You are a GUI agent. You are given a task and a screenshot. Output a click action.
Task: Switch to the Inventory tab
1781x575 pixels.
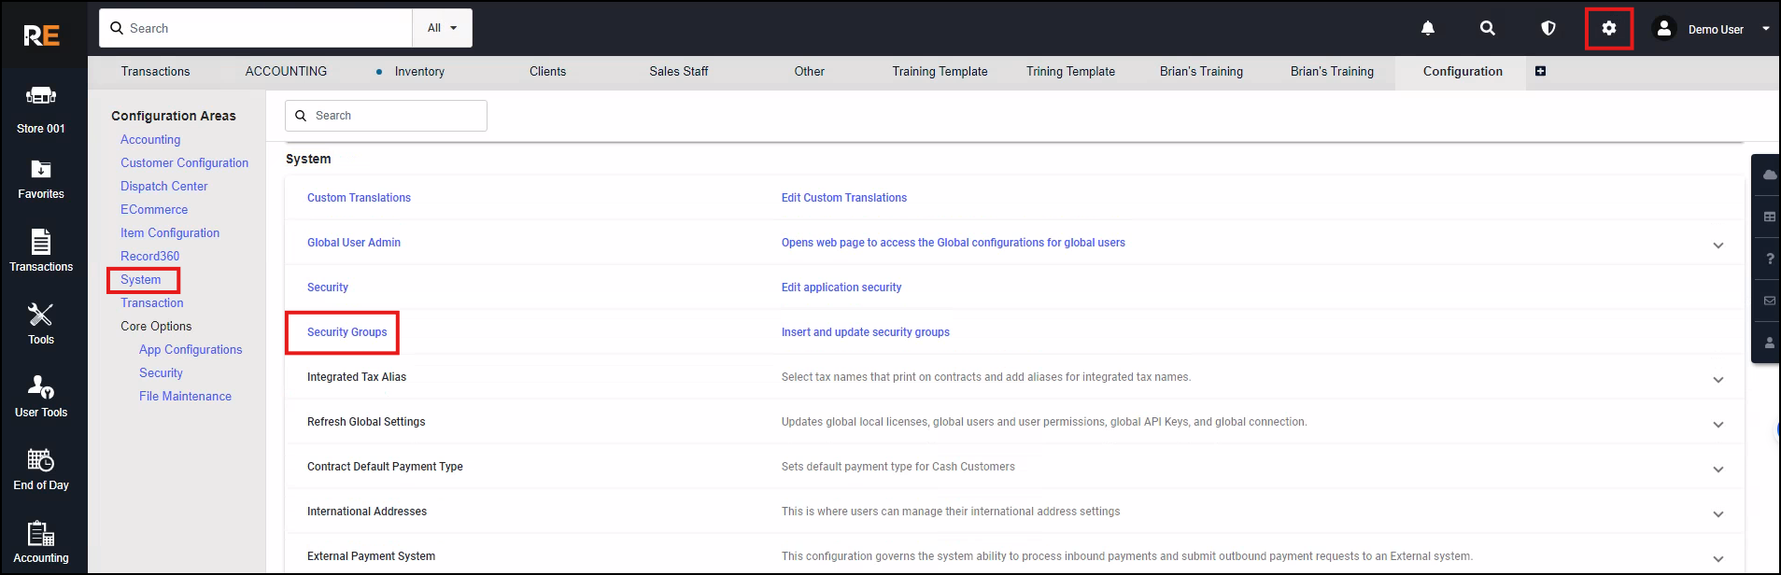coord(418,72)
